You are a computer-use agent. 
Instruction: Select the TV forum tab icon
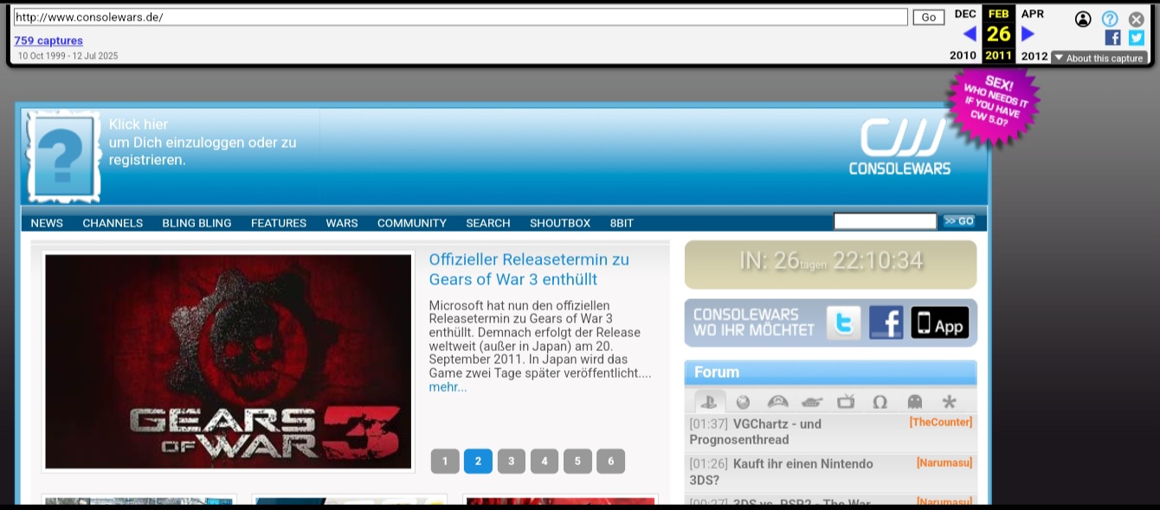point(846,402)
